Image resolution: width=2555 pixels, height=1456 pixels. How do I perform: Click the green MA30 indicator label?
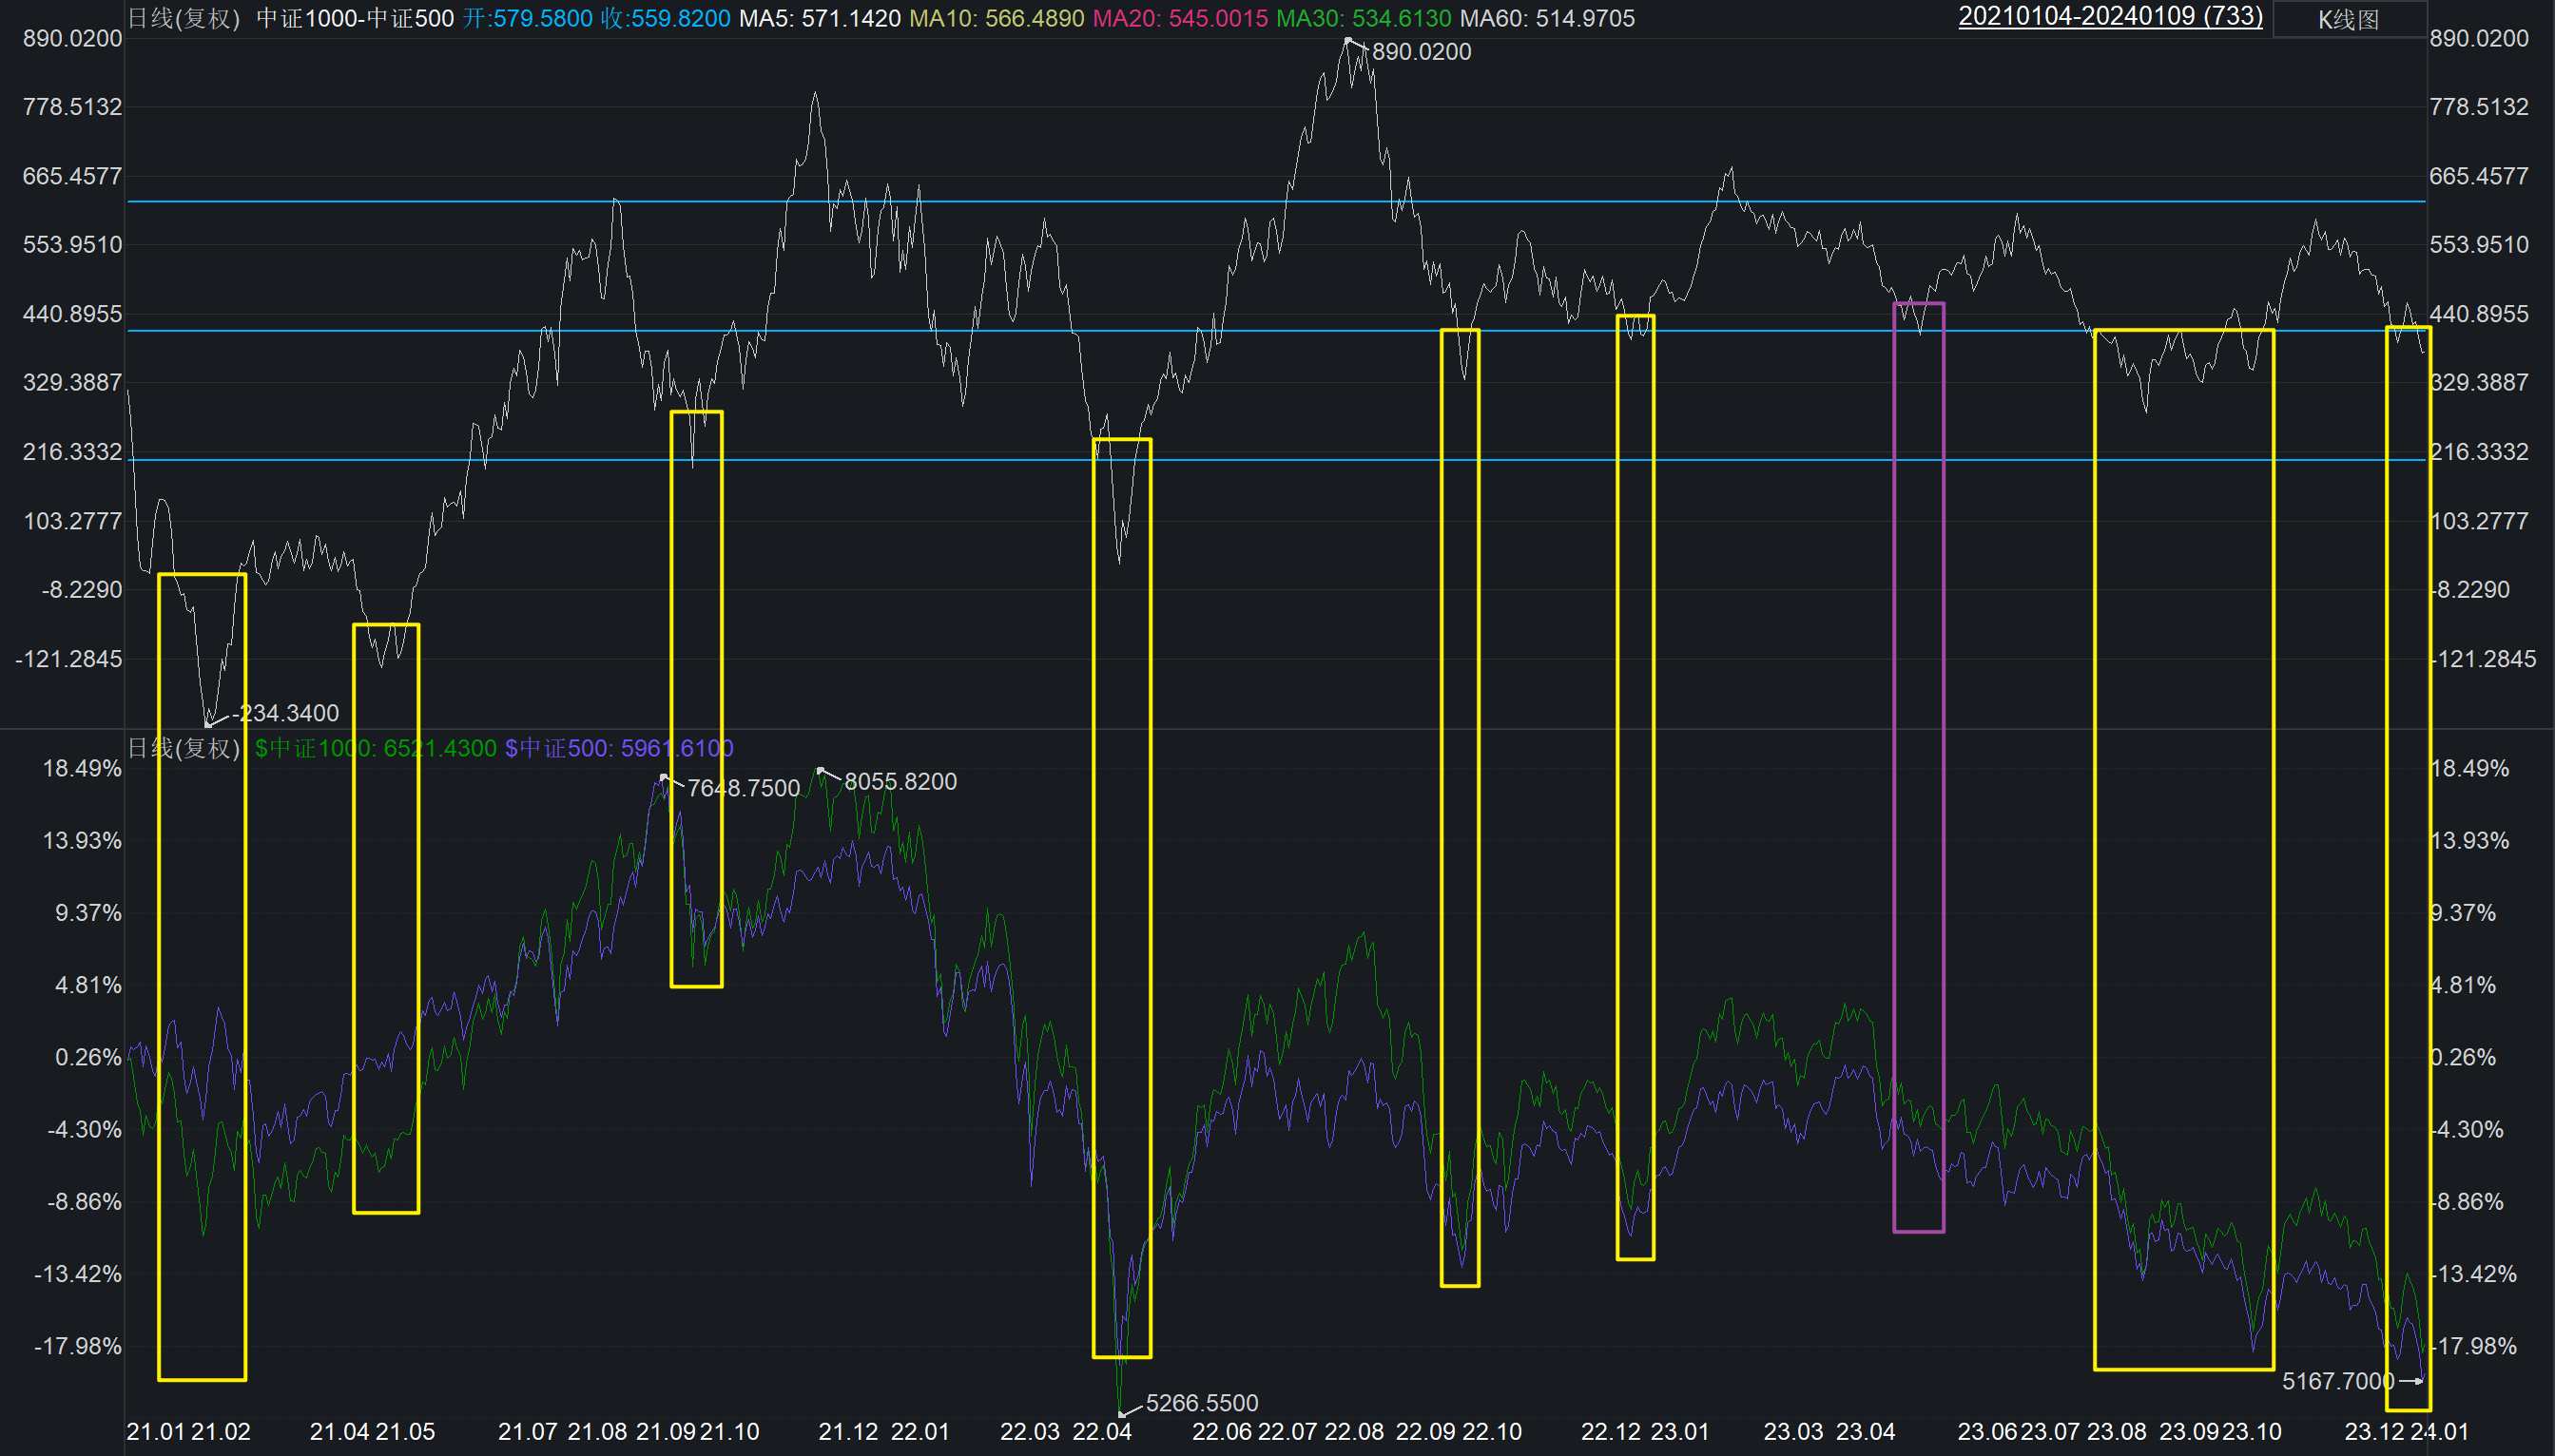[x=1363, y=19]
